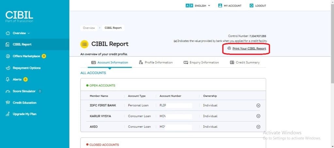The width and height of the screenshot is (334, 148).
Task: Click the CIBIL Report breadcrumb item
Action: tap(113, 28)
